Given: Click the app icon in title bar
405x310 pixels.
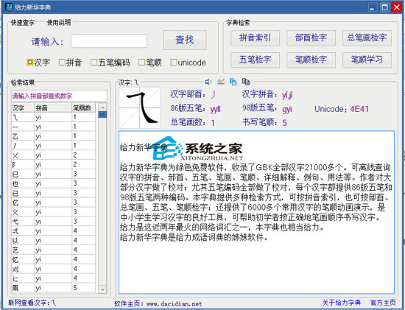Looking at the screenshot, I should pyautogui.click(x=9, y=7).
